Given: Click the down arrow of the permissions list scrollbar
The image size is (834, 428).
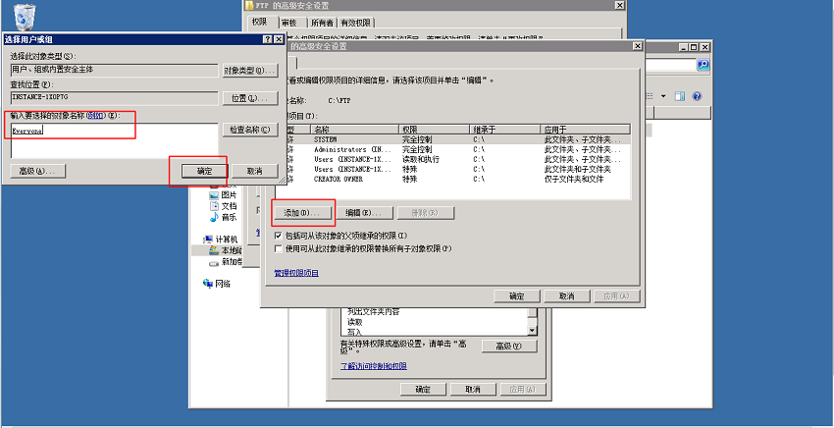Looking at the screenshot, I should pyautogui.click(x=533, y=331).
